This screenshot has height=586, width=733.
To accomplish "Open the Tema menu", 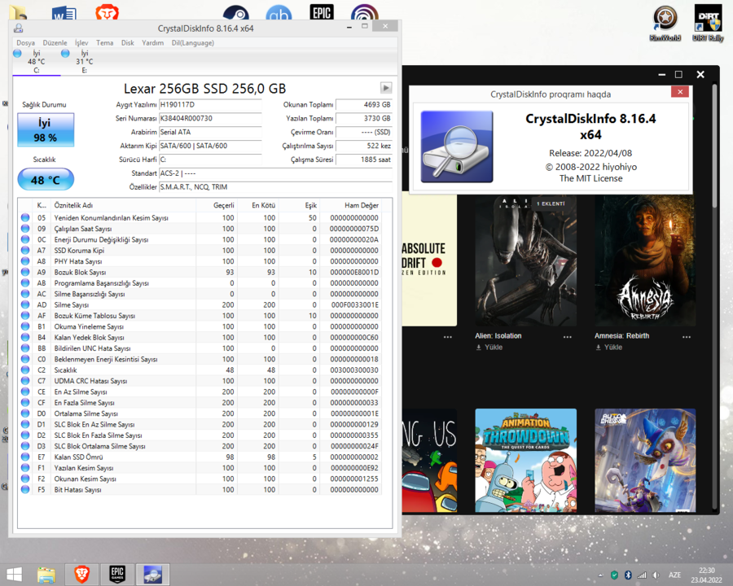I will coord(105,42).
